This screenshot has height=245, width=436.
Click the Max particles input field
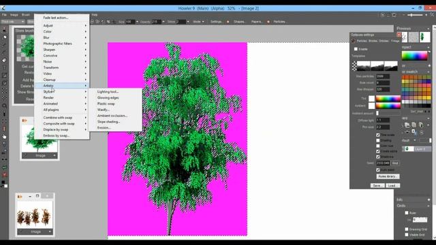coord(383,76)
